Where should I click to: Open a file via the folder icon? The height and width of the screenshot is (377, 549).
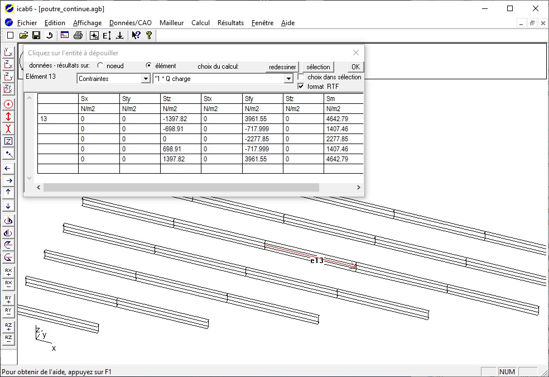coord(23,35)
